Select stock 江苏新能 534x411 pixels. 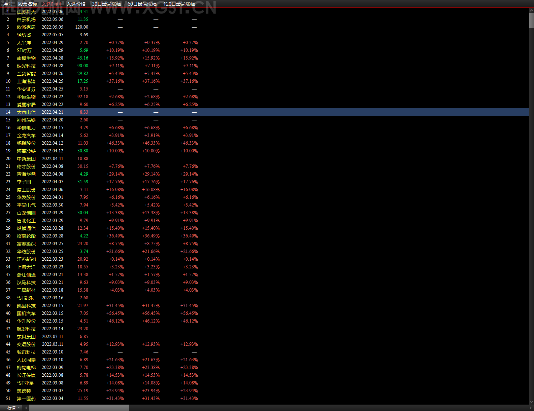coord(26,259)
